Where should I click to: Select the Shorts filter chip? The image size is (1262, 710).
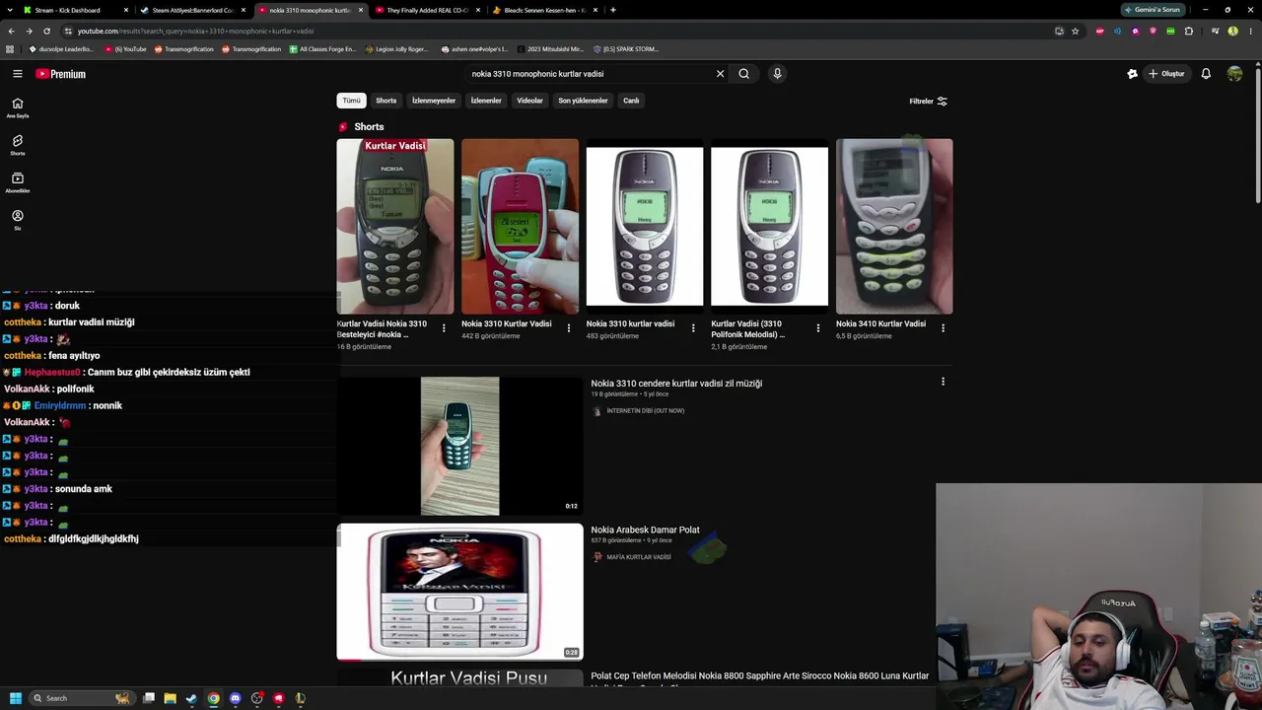coord(386,101)
